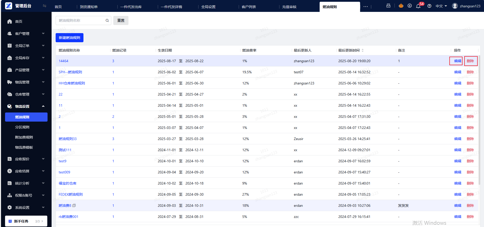Toggle the sidebar collapse arrows icon
This screenshot has height=227, width=484.
(x=45, y=6)
